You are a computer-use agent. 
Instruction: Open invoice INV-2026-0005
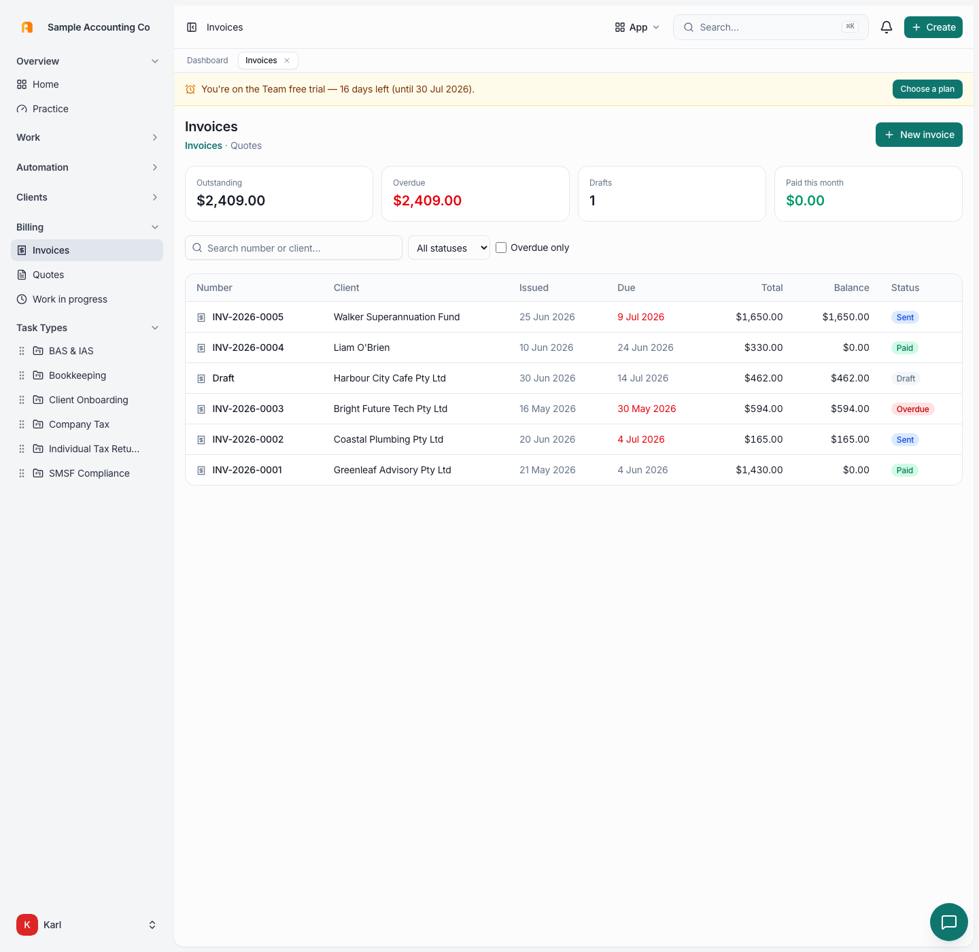point(247,317)
